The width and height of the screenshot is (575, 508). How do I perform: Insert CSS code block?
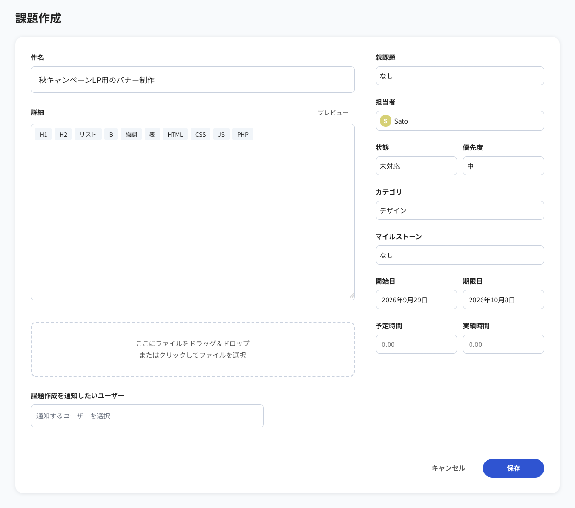coord(201,134)
